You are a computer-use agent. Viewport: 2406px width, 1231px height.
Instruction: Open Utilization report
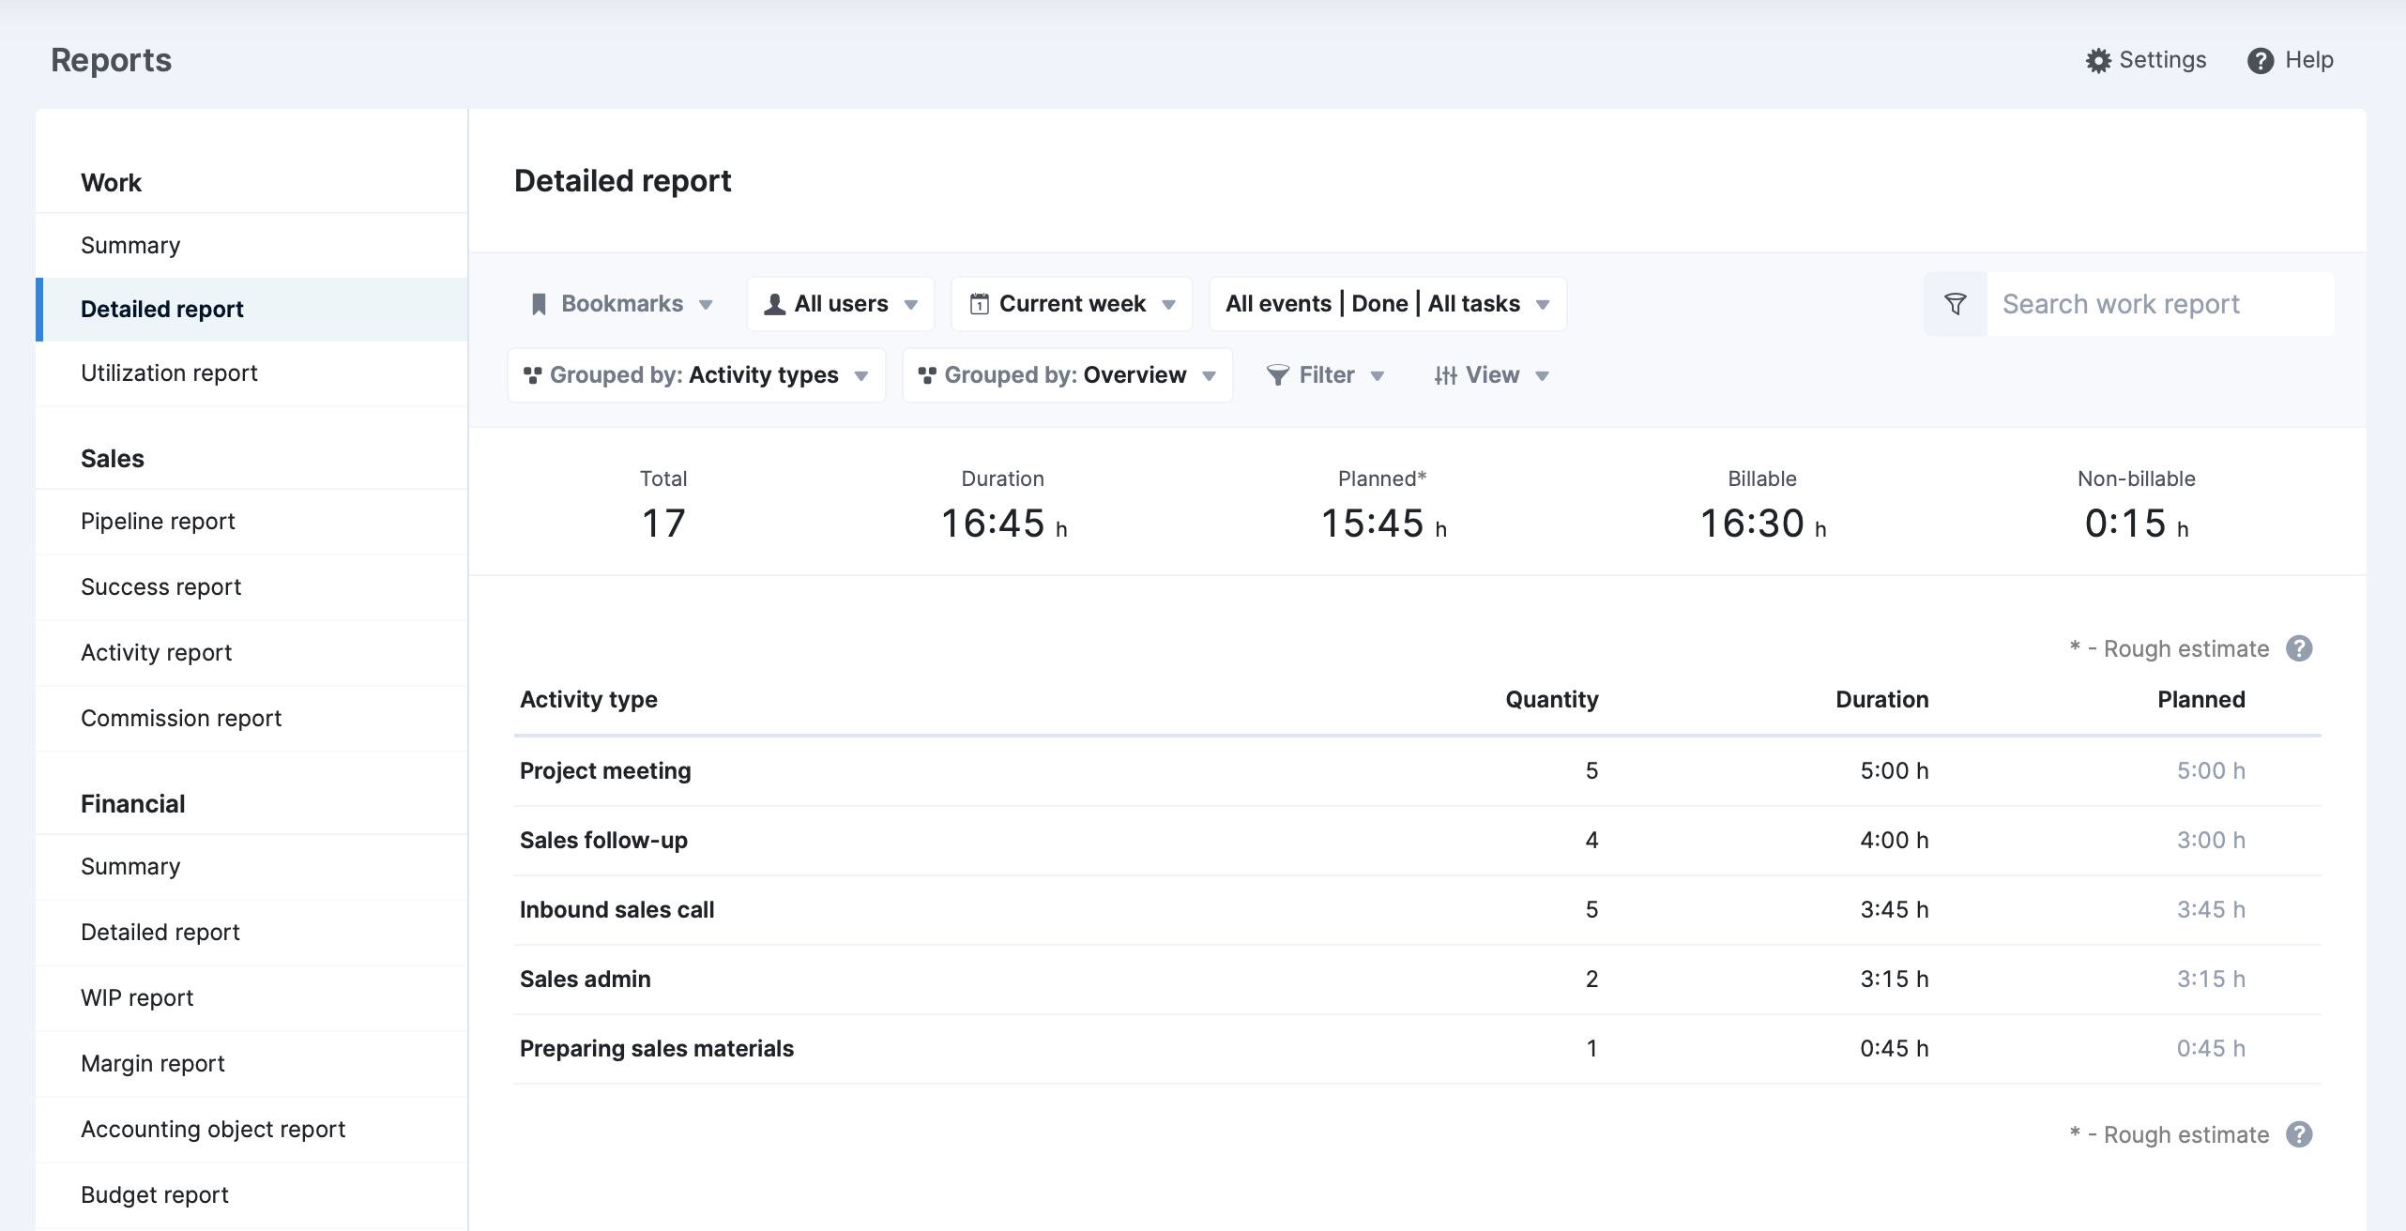click(251, 373)
